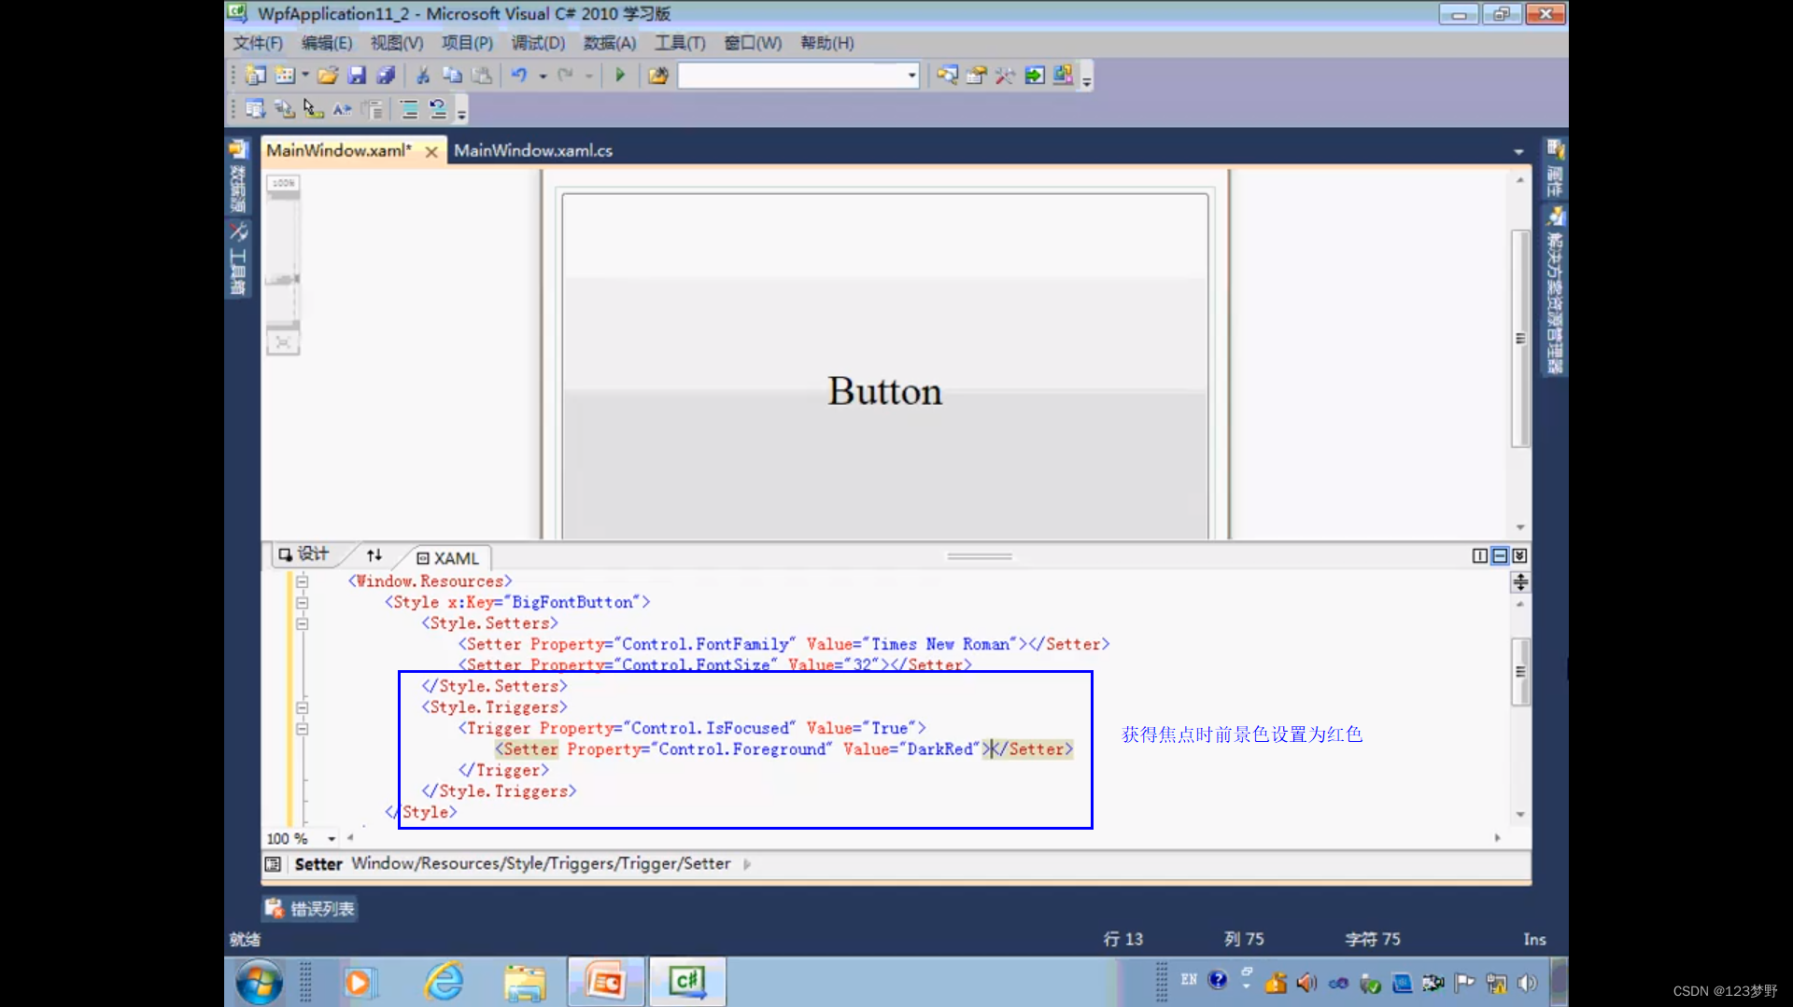Click the designer's vertical scrollbar thumb

(1520, 338)
